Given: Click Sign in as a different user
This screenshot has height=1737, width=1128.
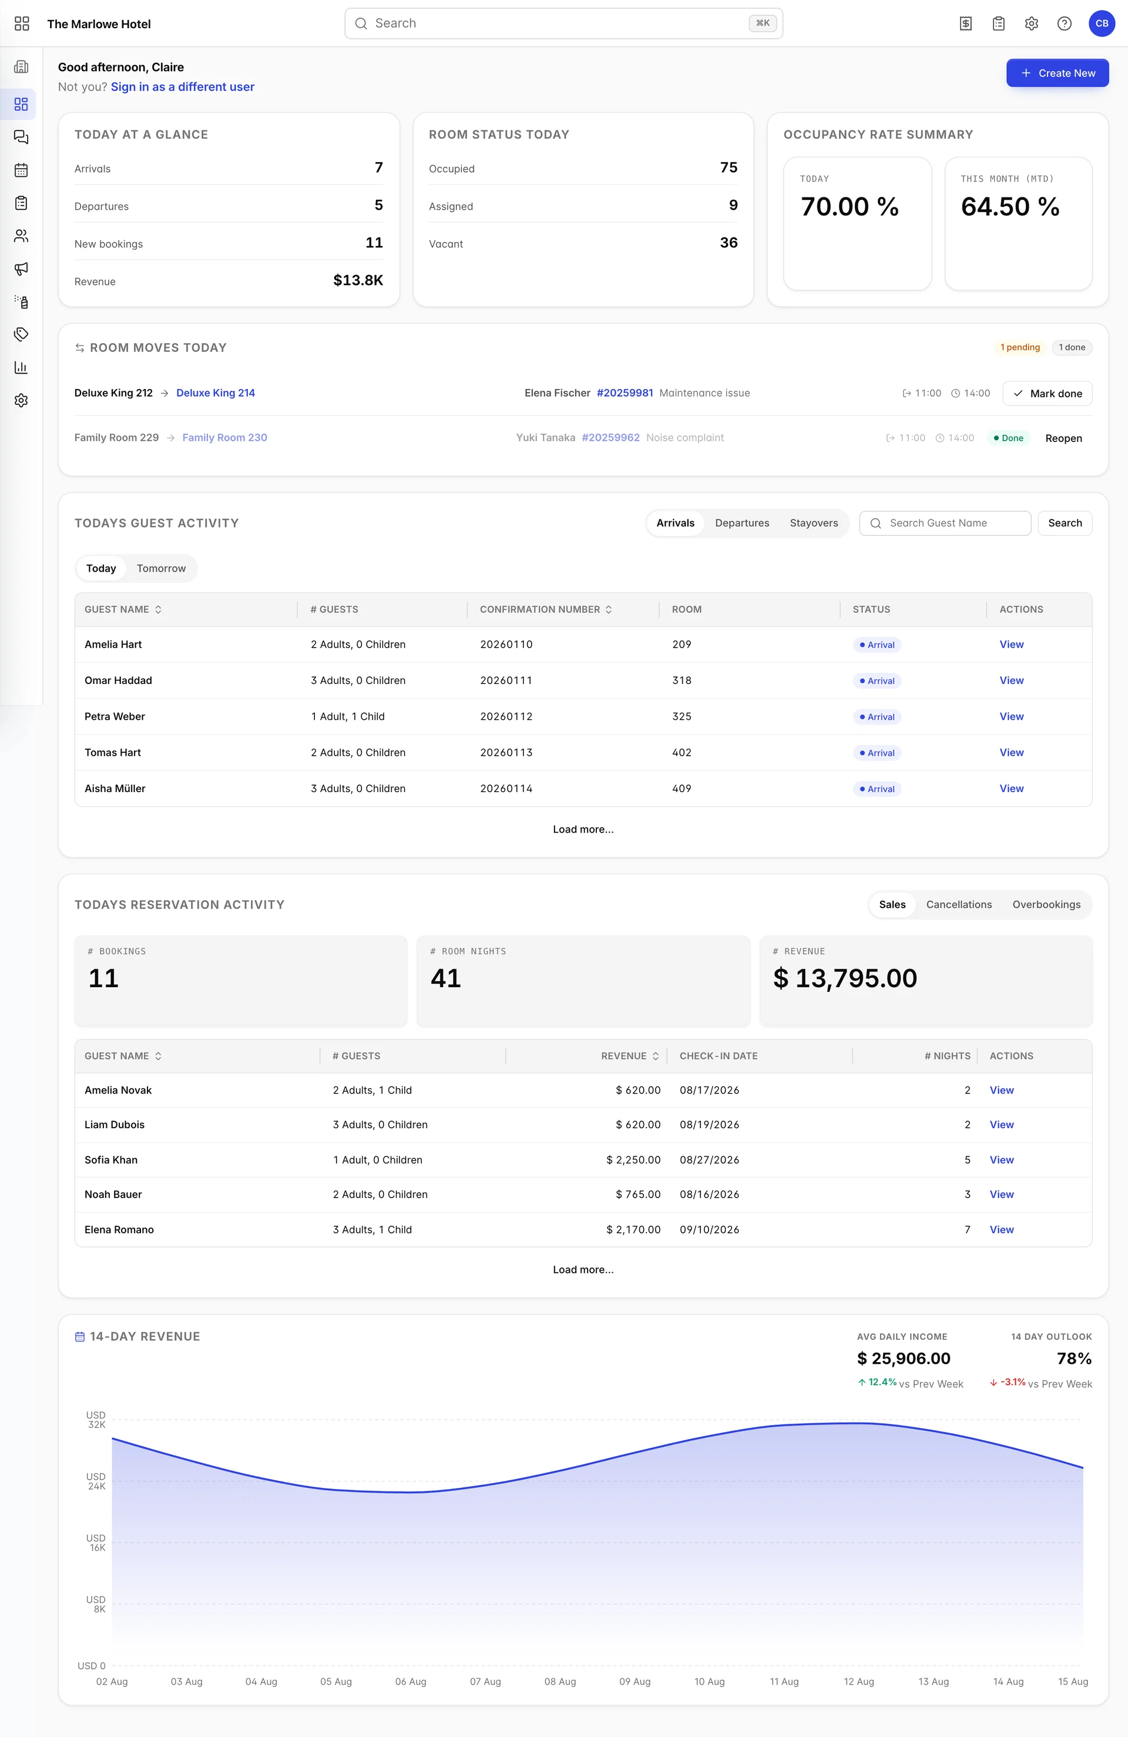Looking at the screenshot, I should pyautogui.click(x=182, y=87).
